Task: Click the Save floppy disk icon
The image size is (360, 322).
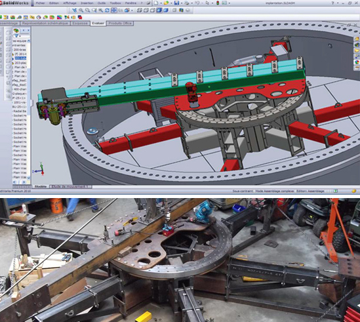Action: coord(176,3)
